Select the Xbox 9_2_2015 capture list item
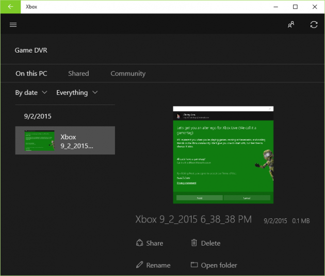Image resolution: width=325 pixels, height=276 pixels. pos(65,140)
